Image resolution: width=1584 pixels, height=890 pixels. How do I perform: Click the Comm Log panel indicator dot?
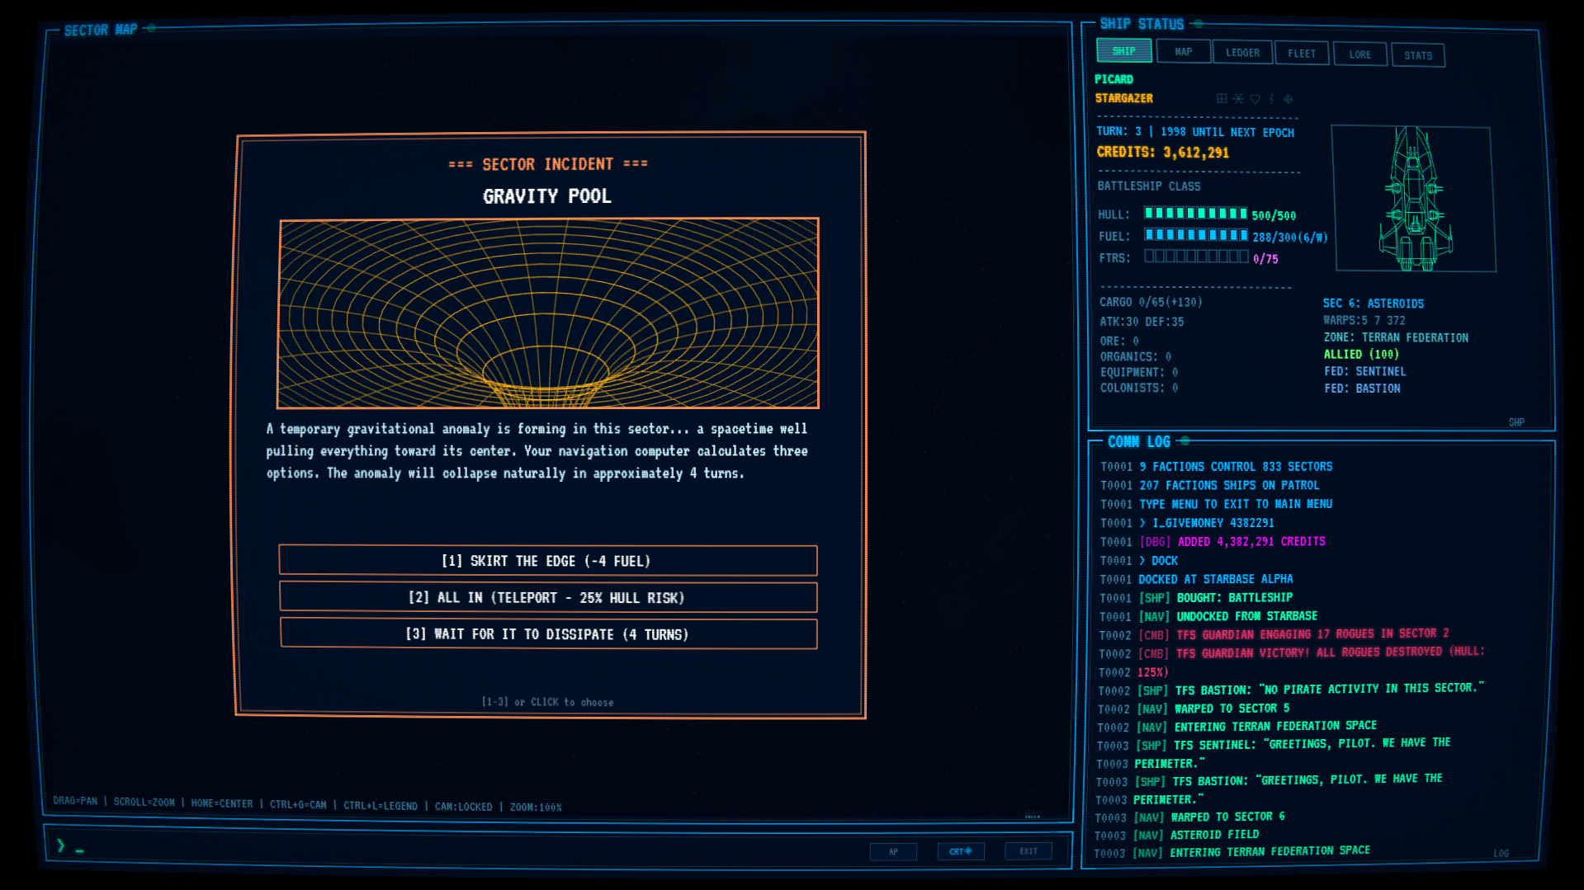pyautogui.click(x=1184, y=440)
